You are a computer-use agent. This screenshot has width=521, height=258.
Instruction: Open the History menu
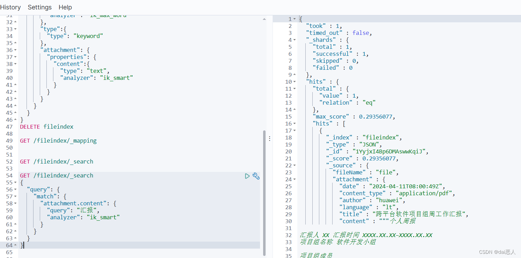click(x=10, y=7)
